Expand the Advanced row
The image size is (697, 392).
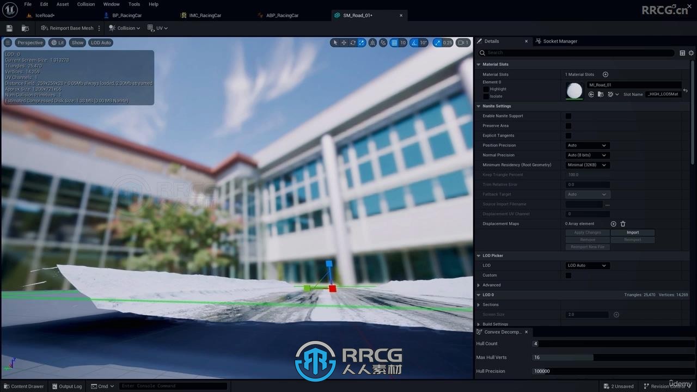point(479,285)
